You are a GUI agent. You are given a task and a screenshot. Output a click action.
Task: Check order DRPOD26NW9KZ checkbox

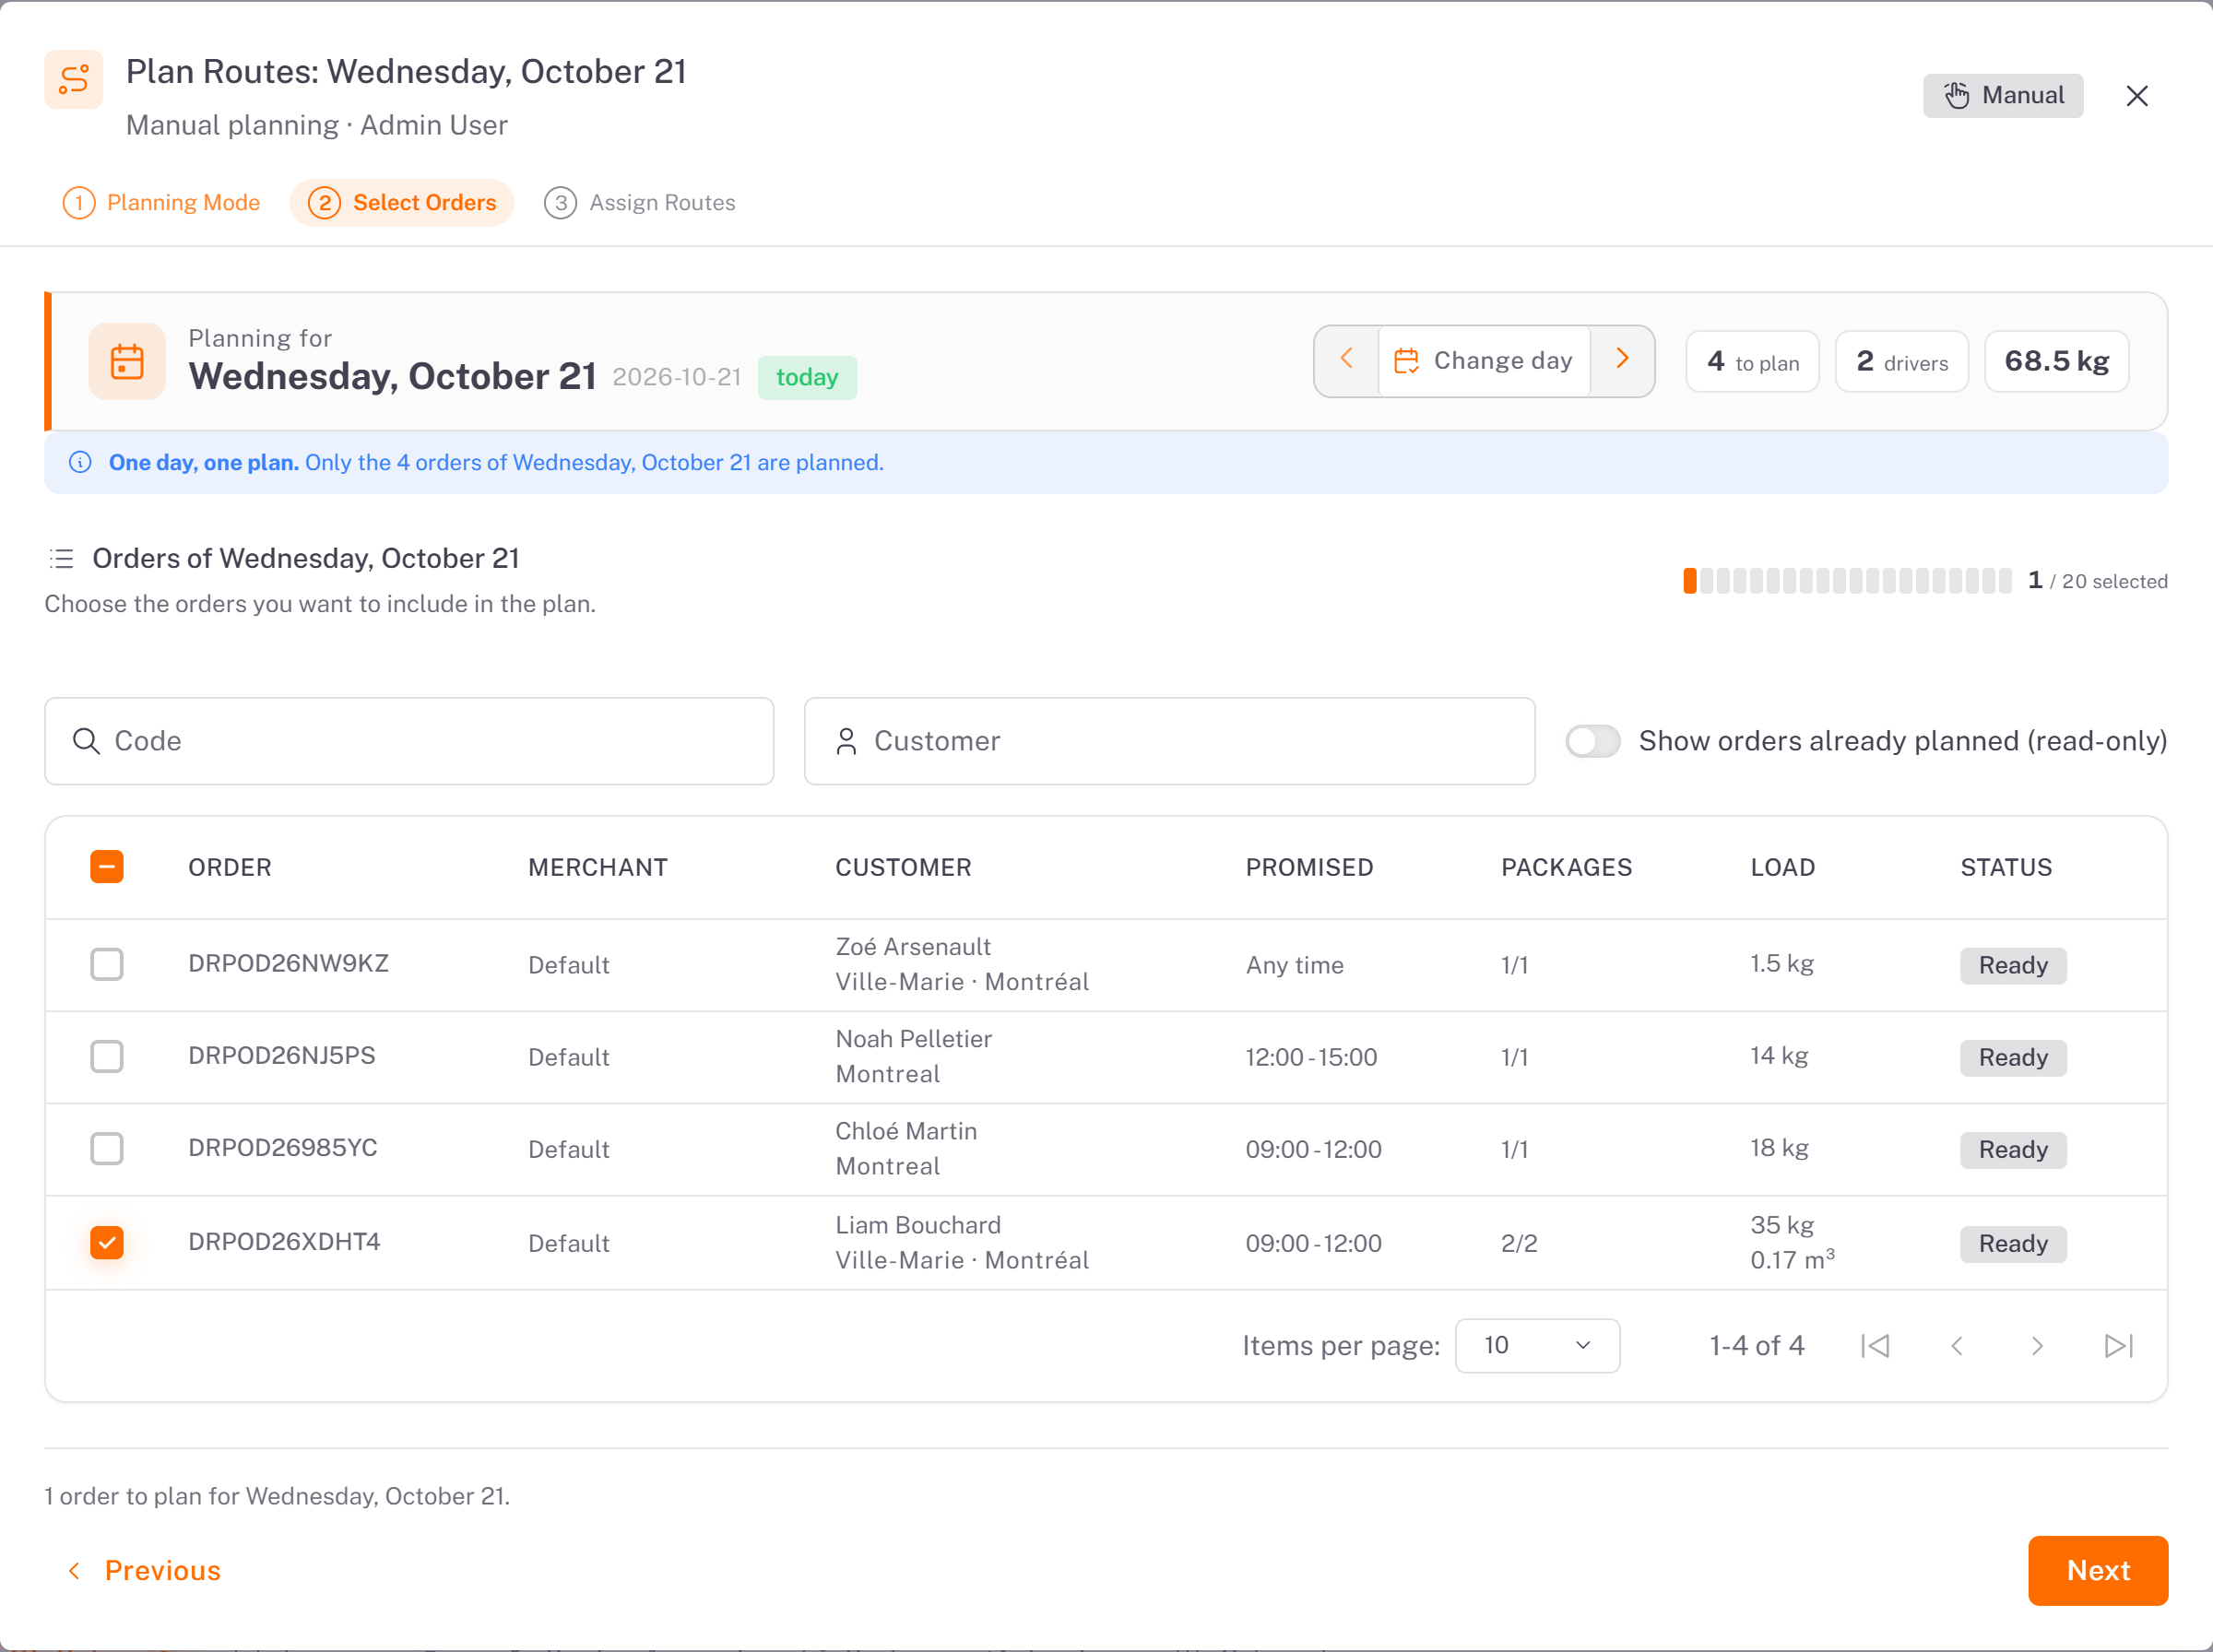(107, 965)
